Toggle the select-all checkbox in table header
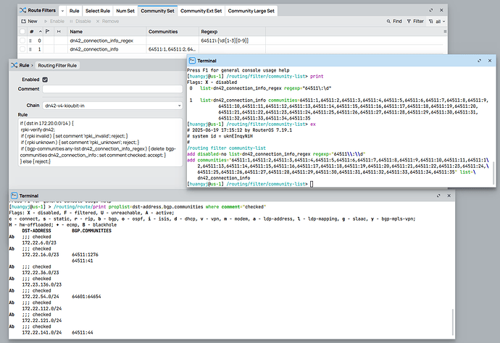500x343 pixels. 22,32
